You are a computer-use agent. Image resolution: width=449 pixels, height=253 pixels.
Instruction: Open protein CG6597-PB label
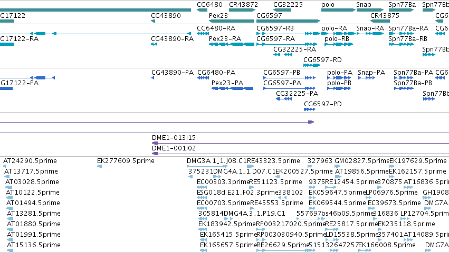pyautogui.click(x=282, y=73)
